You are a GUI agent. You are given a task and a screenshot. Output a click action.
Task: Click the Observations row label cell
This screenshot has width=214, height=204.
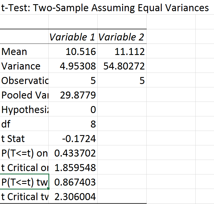(x=24, y=81)
